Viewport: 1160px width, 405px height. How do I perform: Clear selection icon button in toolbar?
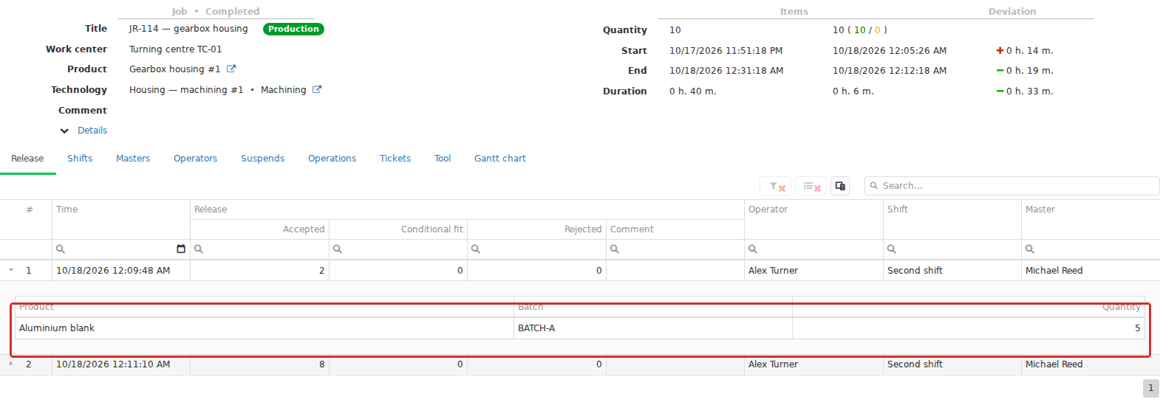click(x=811, y=186)
